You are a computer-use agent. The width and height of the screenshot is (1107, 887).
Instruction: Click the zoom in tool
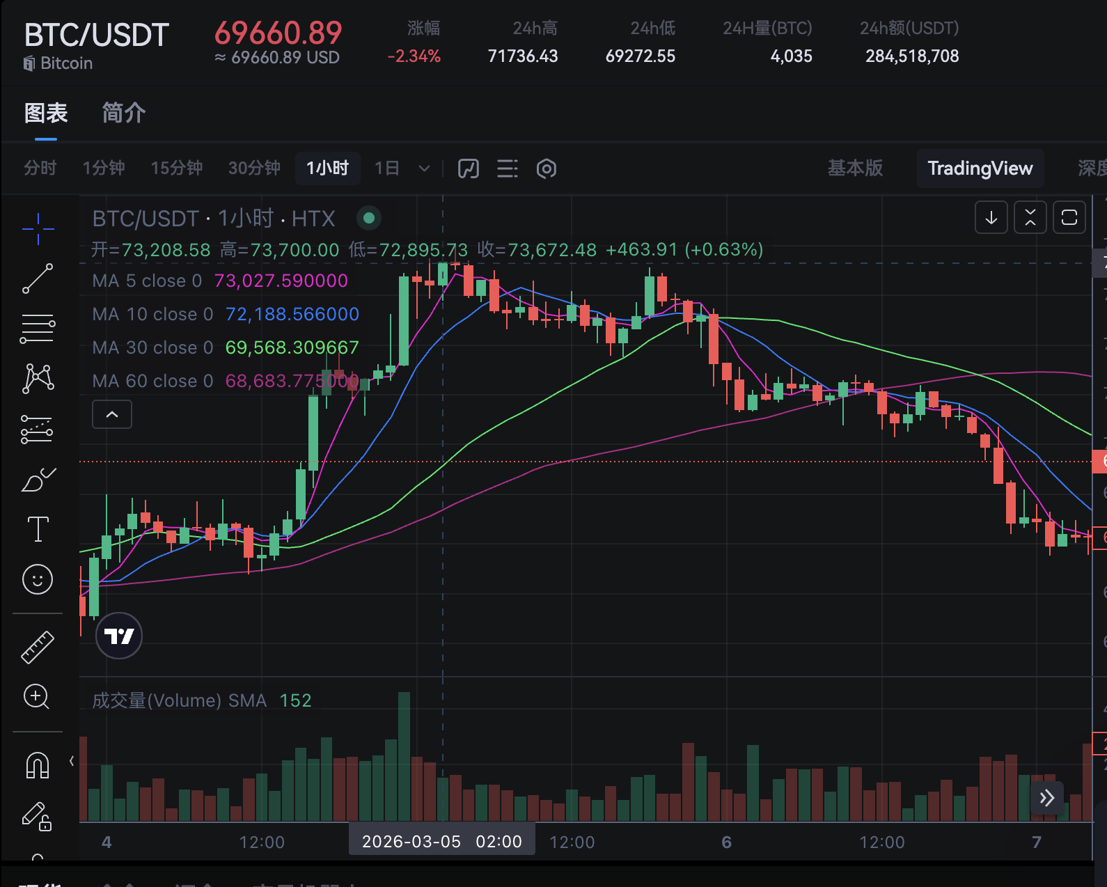pyautogui.click(x=38, y=696)
